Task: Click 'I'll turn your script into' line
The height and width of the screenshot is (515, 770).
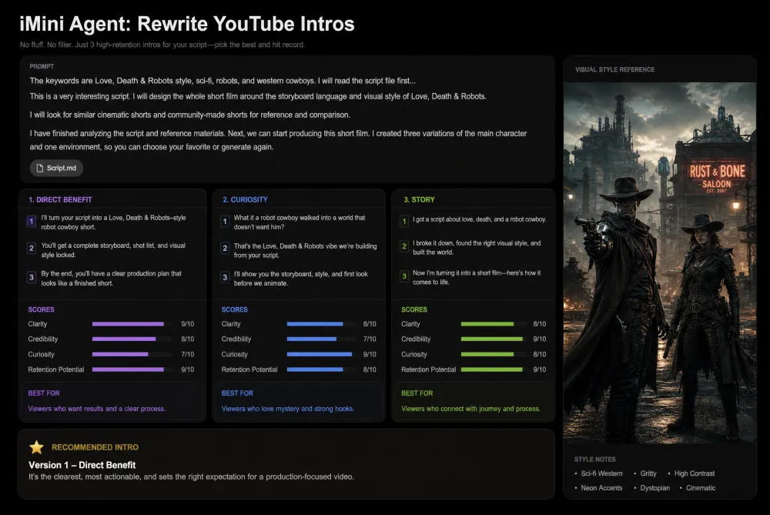Action: pyautogui.click(x=113, y=222)
